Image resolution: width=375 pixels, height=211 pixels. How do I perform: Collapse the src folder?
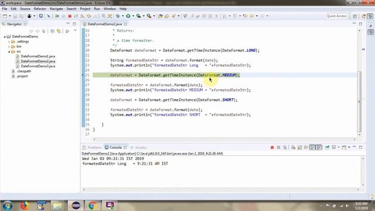9,52
